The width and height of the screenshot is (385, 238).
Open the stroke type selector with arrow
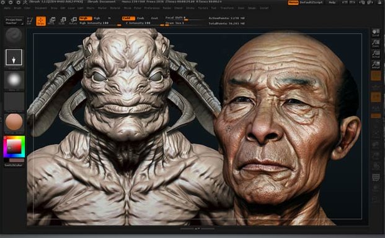point(14,57)
